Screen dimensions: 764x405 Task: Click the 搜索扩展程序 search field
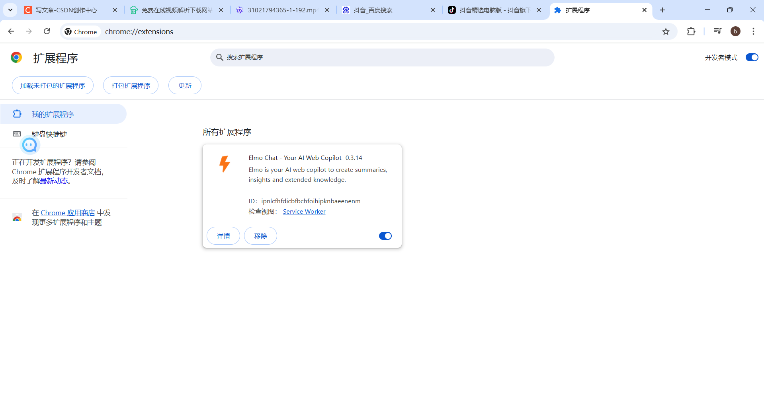[382, 57]
